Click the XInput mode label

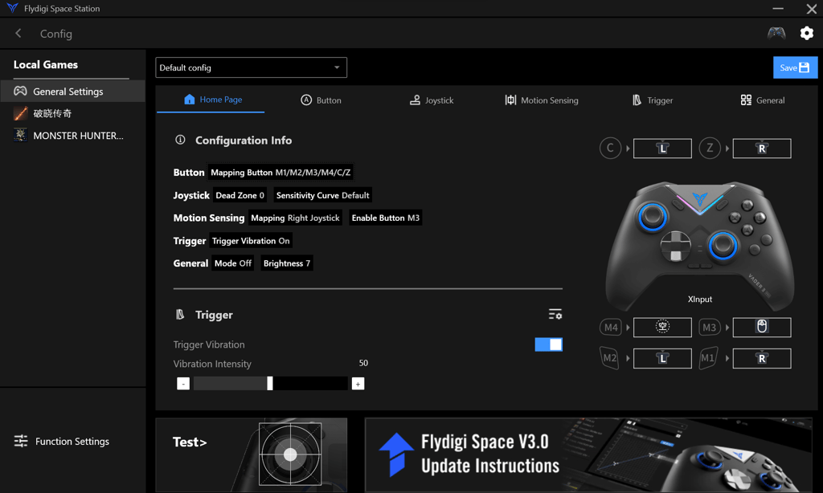click(700, 299)
